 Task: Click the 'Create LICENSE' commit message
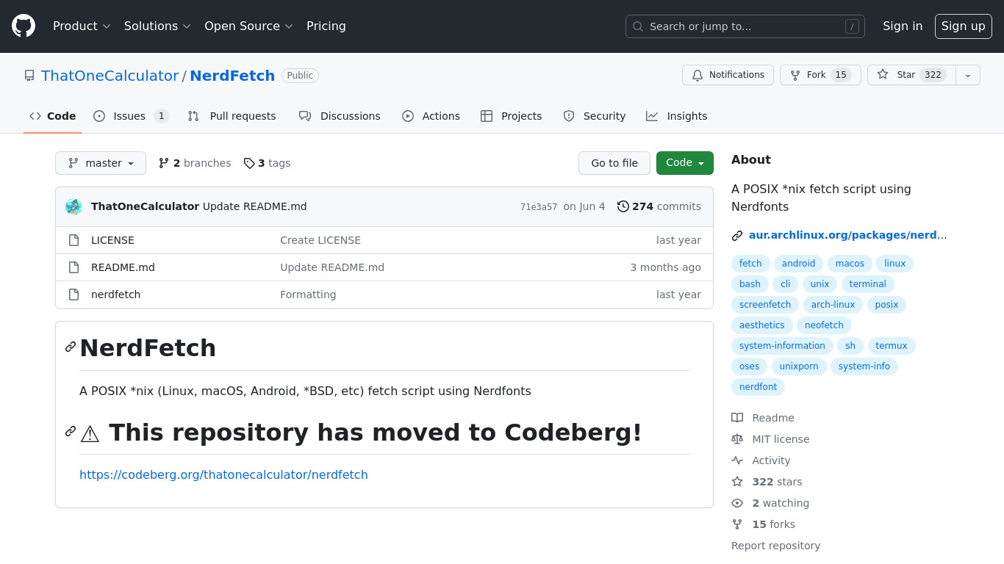coord(320,240)
